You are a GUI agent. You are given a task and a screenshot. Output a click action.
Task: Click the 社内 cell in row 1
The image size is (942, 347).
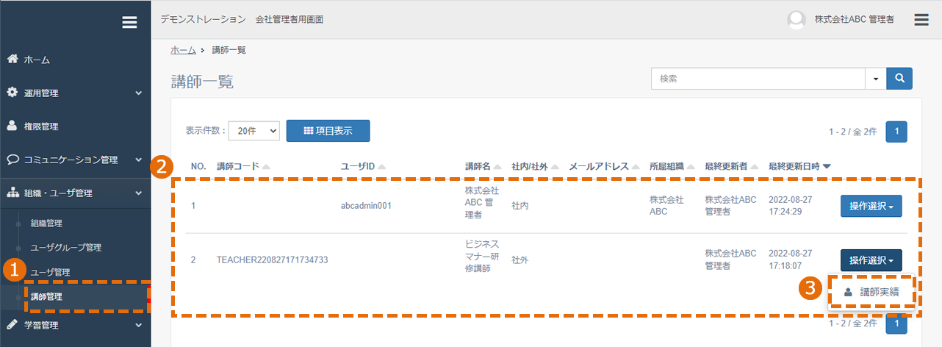coord(520,206)
